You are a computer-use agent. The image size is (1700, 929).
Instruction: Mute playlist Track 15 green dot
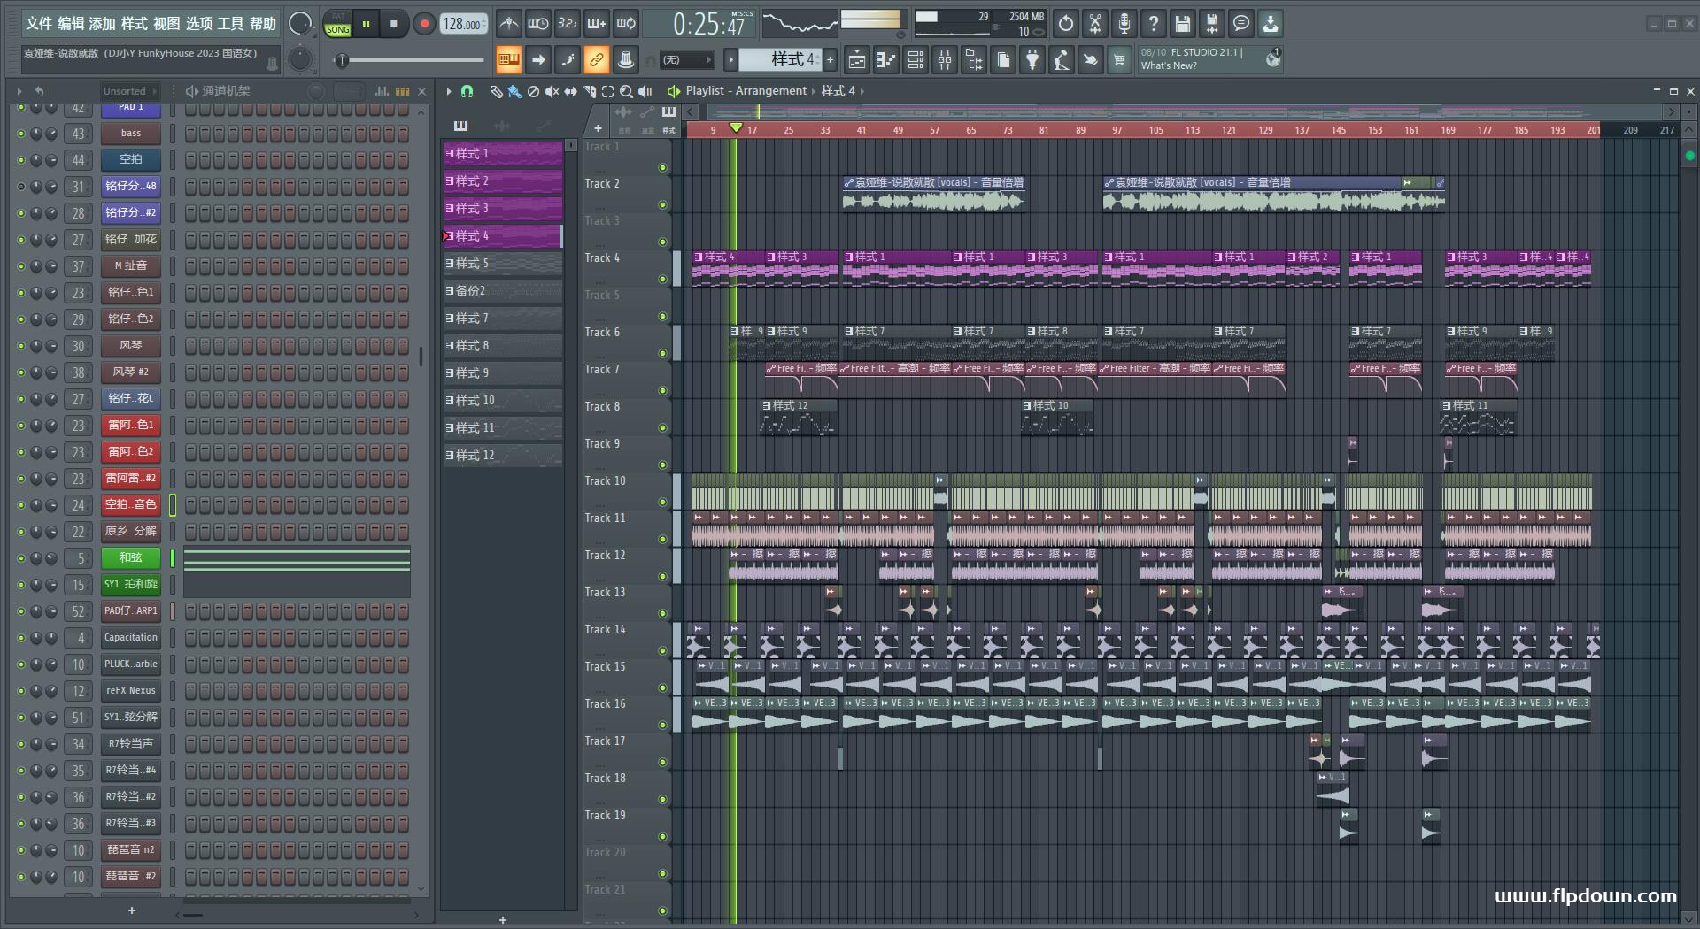662,688
